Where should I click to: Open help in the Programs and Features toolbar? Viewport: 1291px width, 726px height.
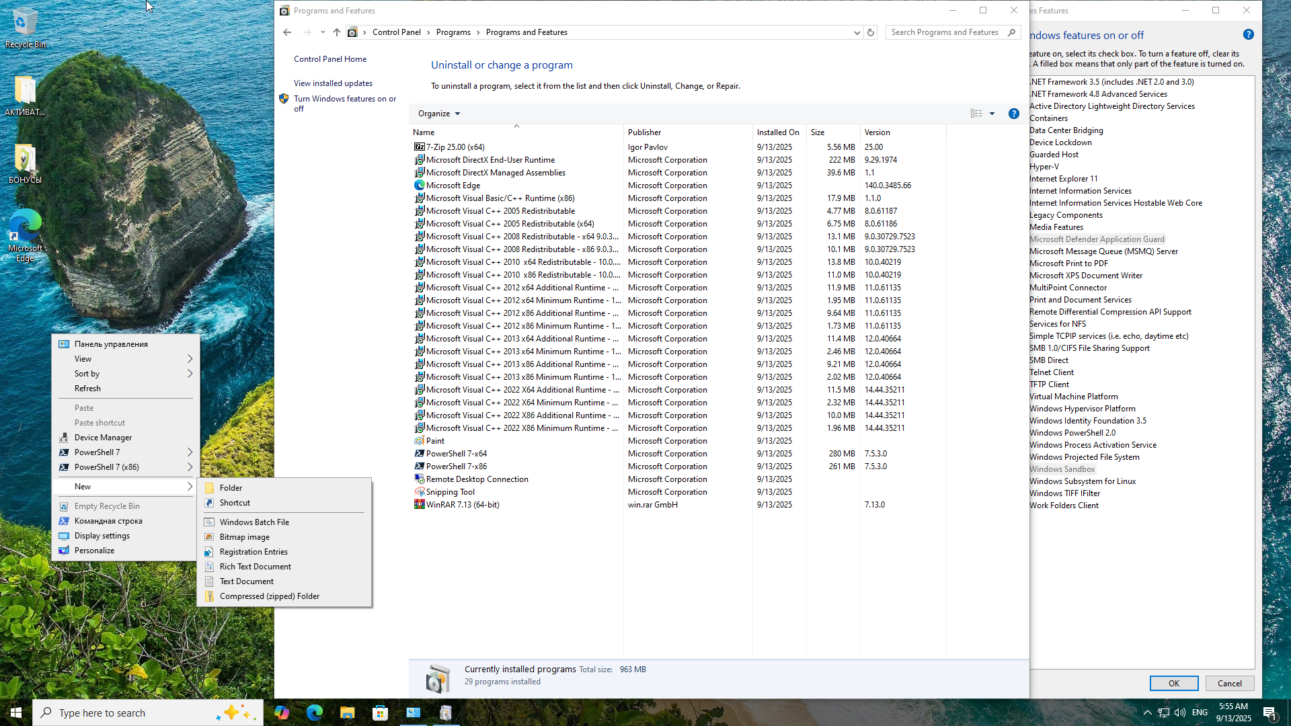[1014, 114]
